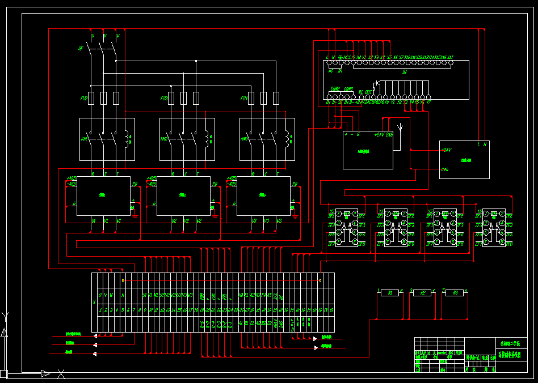Select the contactor box below the FU2 fuses
This screenshot has height=383, width=538.
point(107,139)
